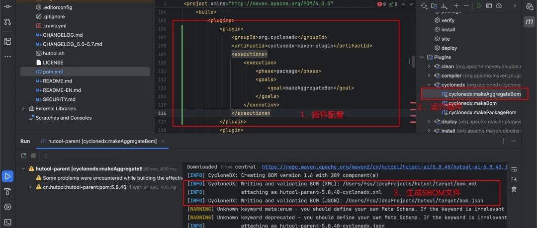Collapse the Maven Plugins node
This screenshot has width=537, height=228.
point(422,57)
